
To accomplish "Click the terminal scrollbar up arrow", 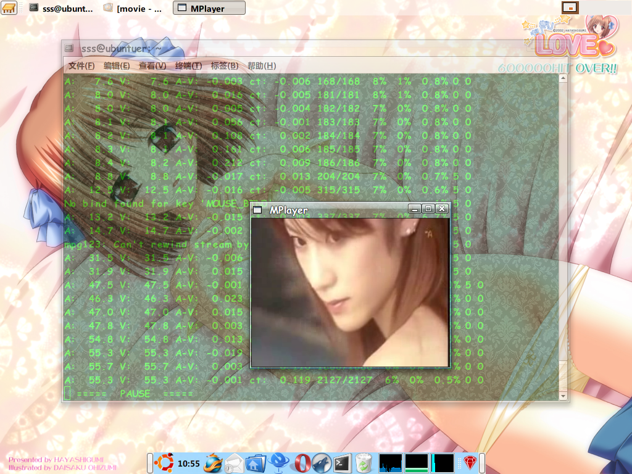I will [563, 78].
